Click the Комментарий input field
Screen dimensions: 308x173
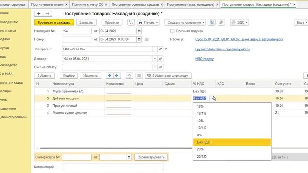pyautogui.click(x=112, y=167)
